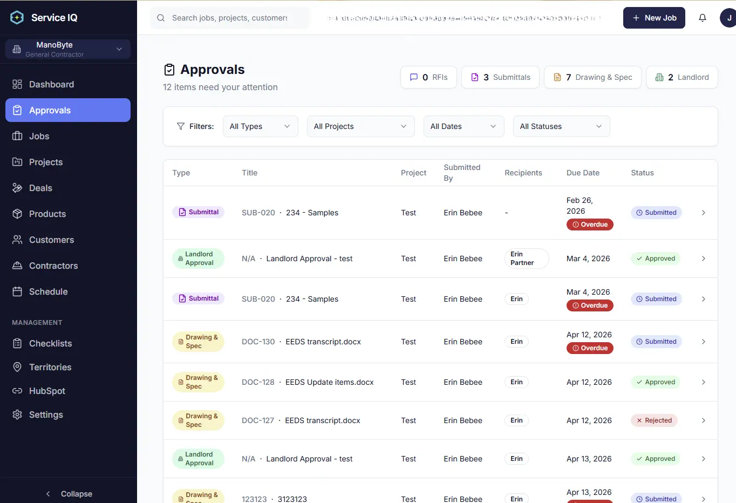Click the Filters funnel icon

click(x=181, y=126)
